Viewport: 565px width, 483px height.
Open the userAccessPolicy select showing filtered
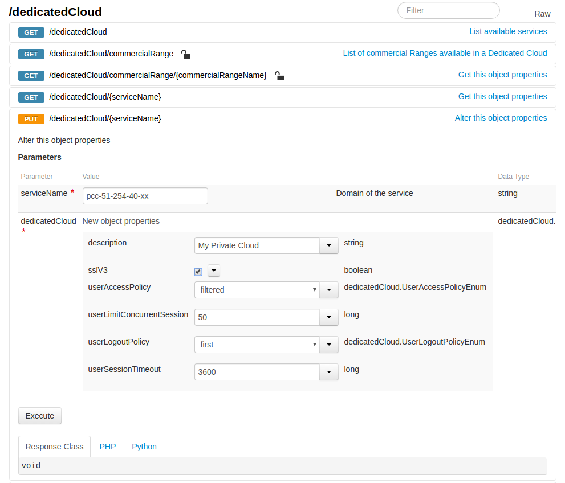click(257, 290)
